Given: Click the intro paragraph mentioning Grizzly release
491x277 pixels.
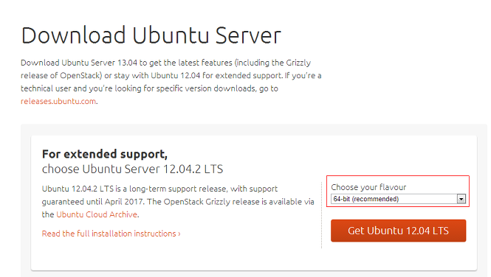Looking at the screenshot, I should point(171,82).
